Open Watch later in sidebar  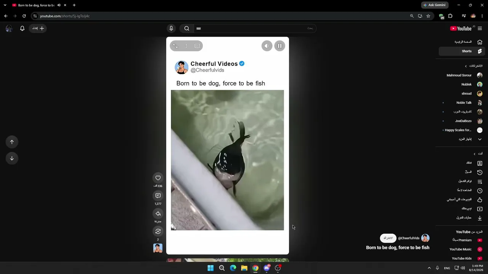click(x=462, y=190)
